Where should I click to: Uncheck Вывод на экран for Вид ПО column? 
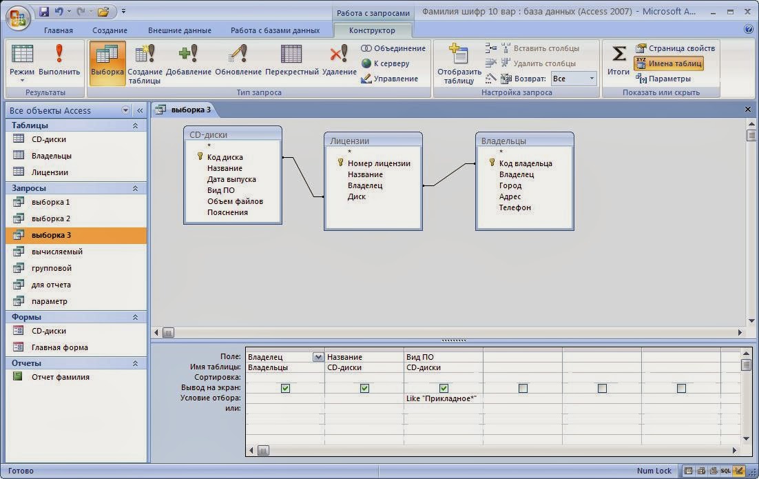(x=444, y=389)
